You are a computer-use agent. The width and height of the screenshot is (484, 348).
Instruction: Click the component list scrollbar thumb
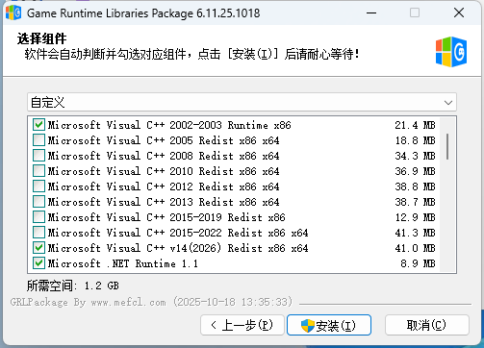point(447,146)
